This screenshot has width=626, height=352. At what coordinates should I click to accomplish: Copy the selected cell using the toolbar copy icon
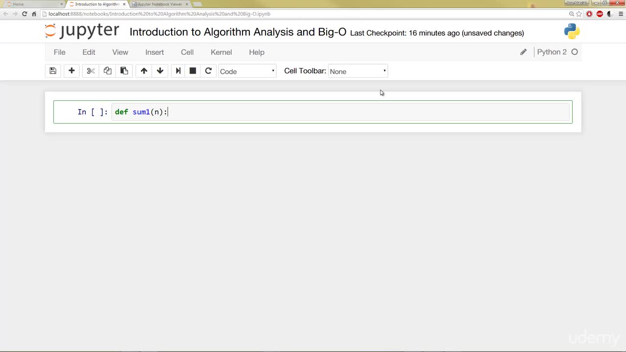pyautogui.click(x=107, y=71)
